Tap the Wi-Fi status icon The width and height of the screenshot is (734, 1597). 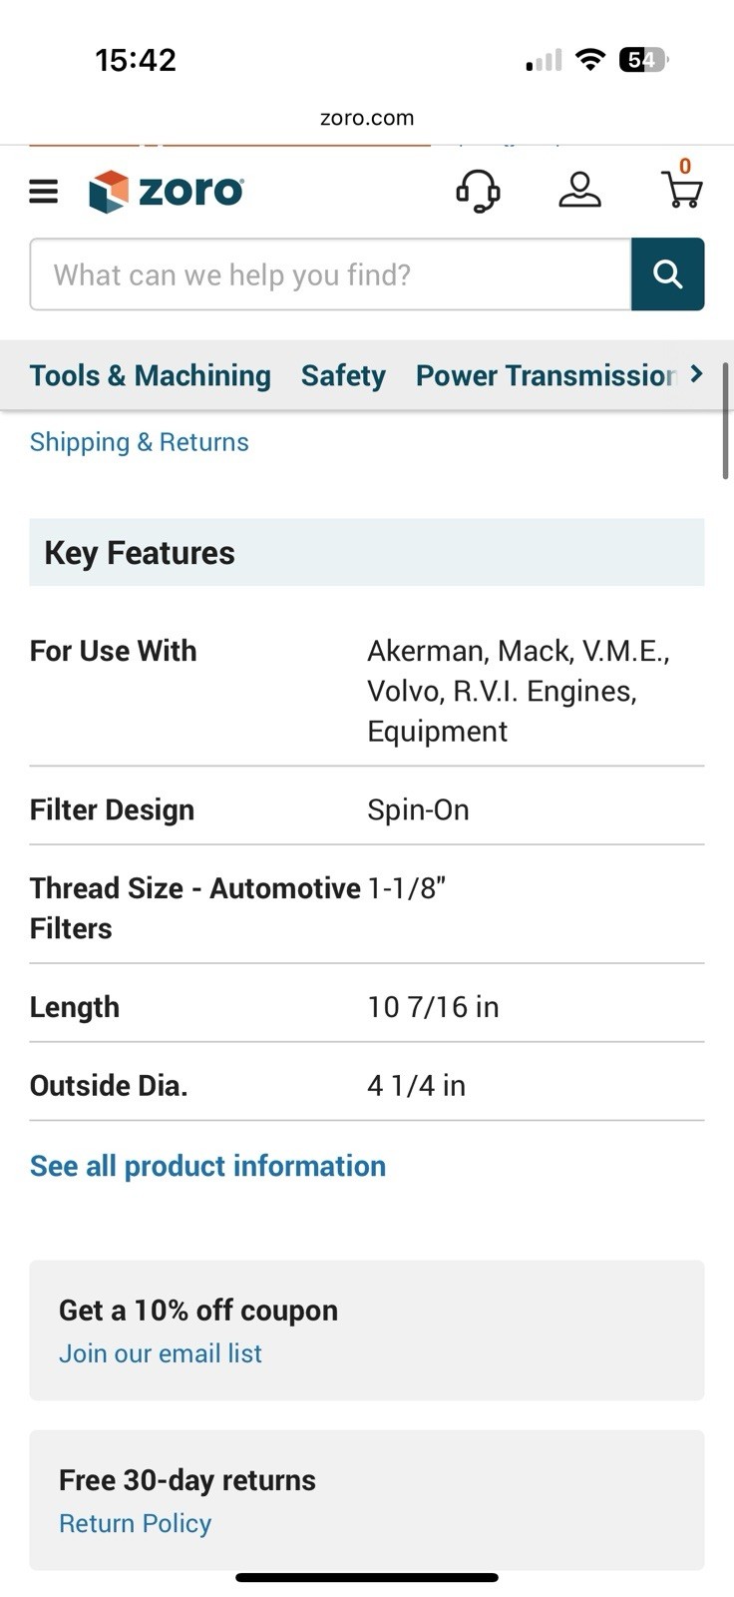coord(590,61)
